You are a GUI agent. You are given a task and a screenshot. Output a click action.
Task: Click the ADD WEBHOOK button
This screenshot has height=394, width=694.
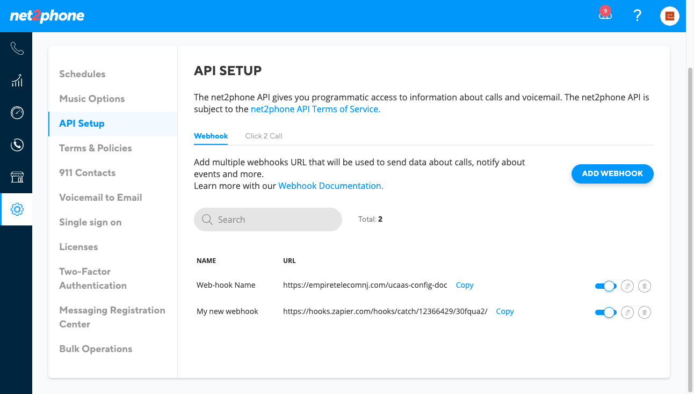[612, 174]
